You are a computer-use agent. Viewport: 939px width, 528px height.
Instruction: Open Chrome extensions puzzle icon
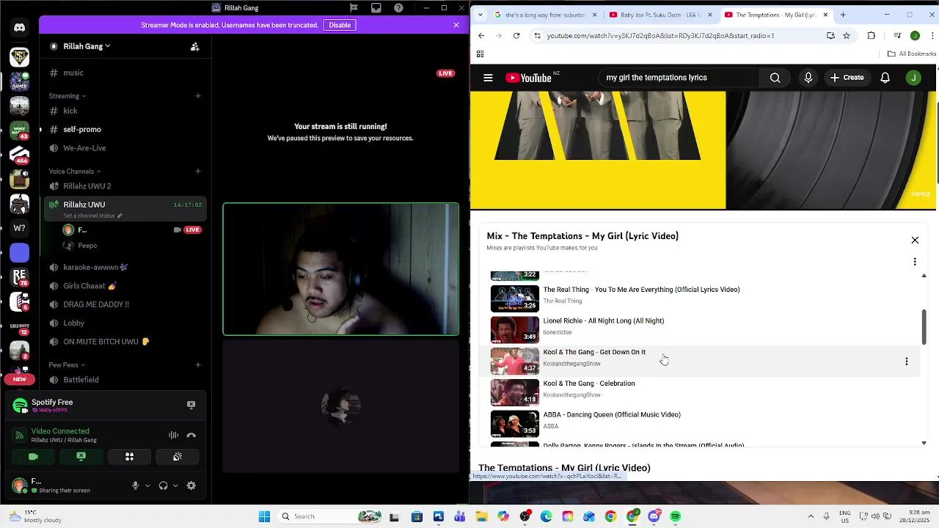[x=872, y=35]
